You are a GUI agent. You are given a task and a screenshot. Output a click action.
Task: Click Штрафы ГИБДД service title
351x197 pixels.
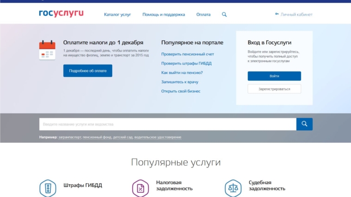pyautogui.click(x=83, y=185)
